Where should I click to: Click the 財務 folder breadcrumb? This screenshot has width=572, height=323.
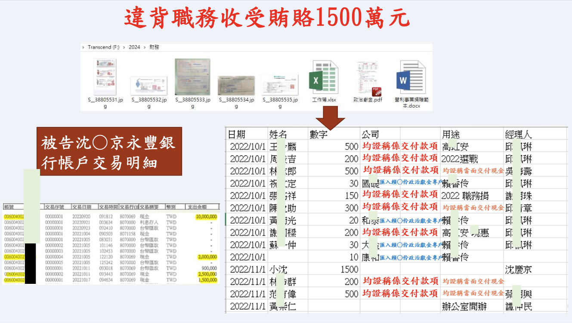(154, 47)
